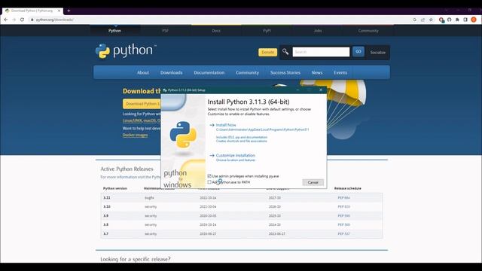Open PEP link for Python 3.8
Screen dimensions: 482x271
pos(343,224)
